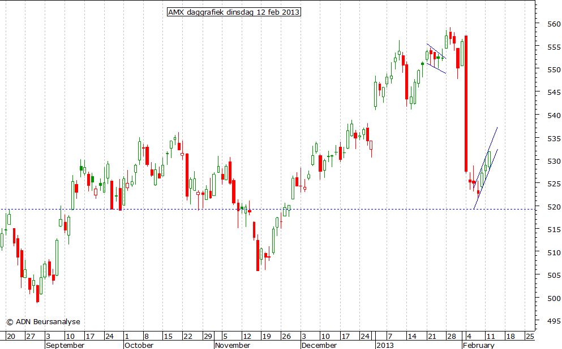Click the 'October' month label
This screenshot has height=349, width=562.
click(x=139, y=345)
